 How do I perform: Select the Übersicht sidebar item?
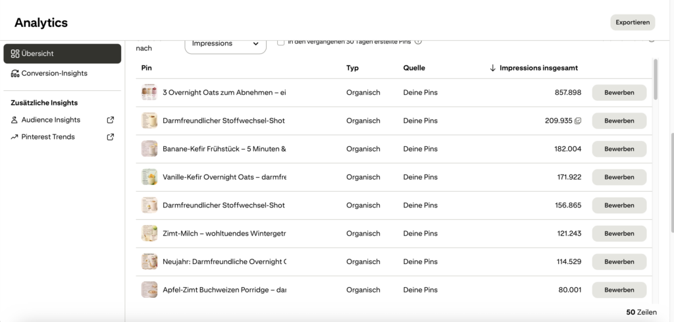tap(63, 54)
